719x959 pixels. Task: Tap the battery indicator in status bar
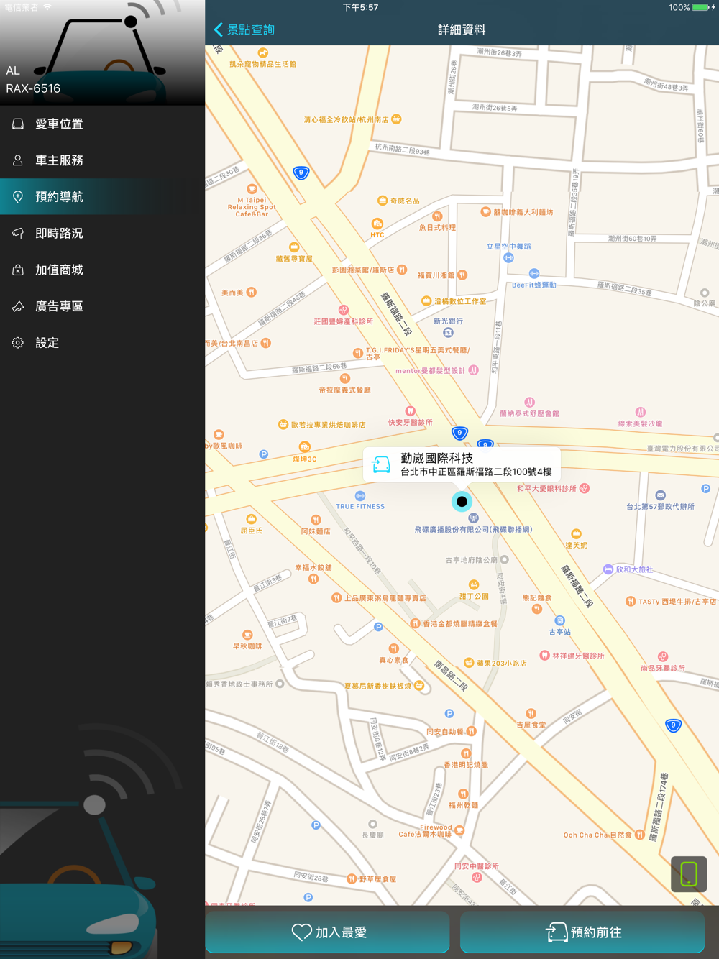(x=701, y=7)
